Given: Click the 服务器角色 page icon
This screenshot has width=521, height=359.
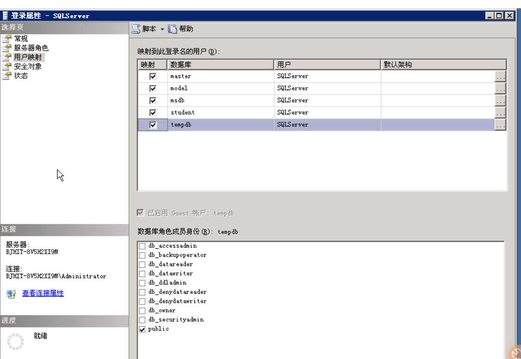Looking at the screenshot, I should point(6,48).
